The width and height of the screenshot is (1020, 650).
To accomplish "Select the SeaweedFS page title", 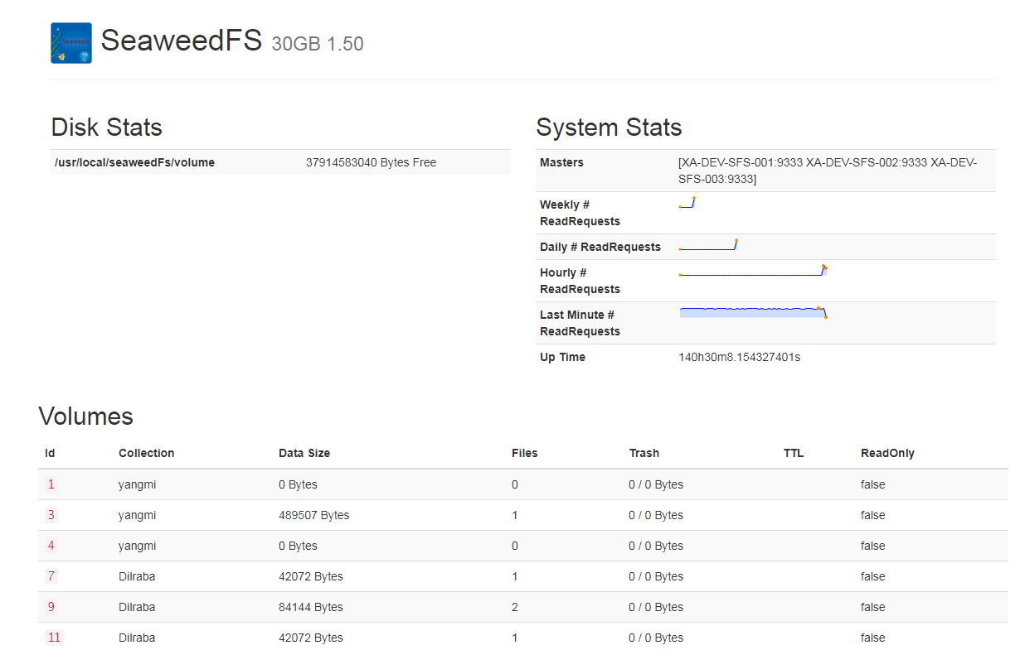I will coord(182,41).
